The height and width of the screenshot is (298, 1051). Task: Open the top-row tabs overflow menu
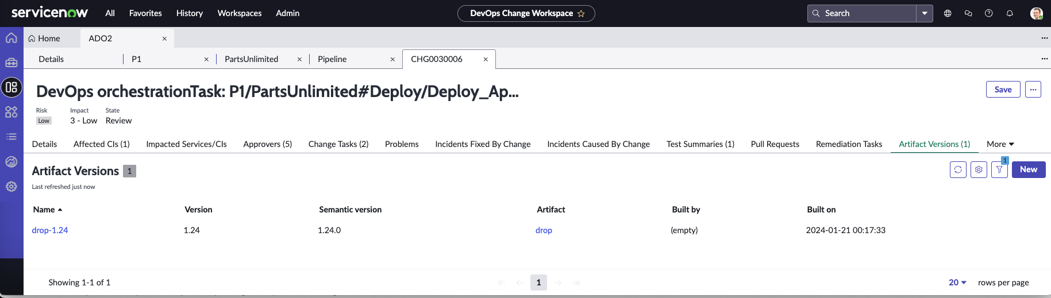point(1044,38)
